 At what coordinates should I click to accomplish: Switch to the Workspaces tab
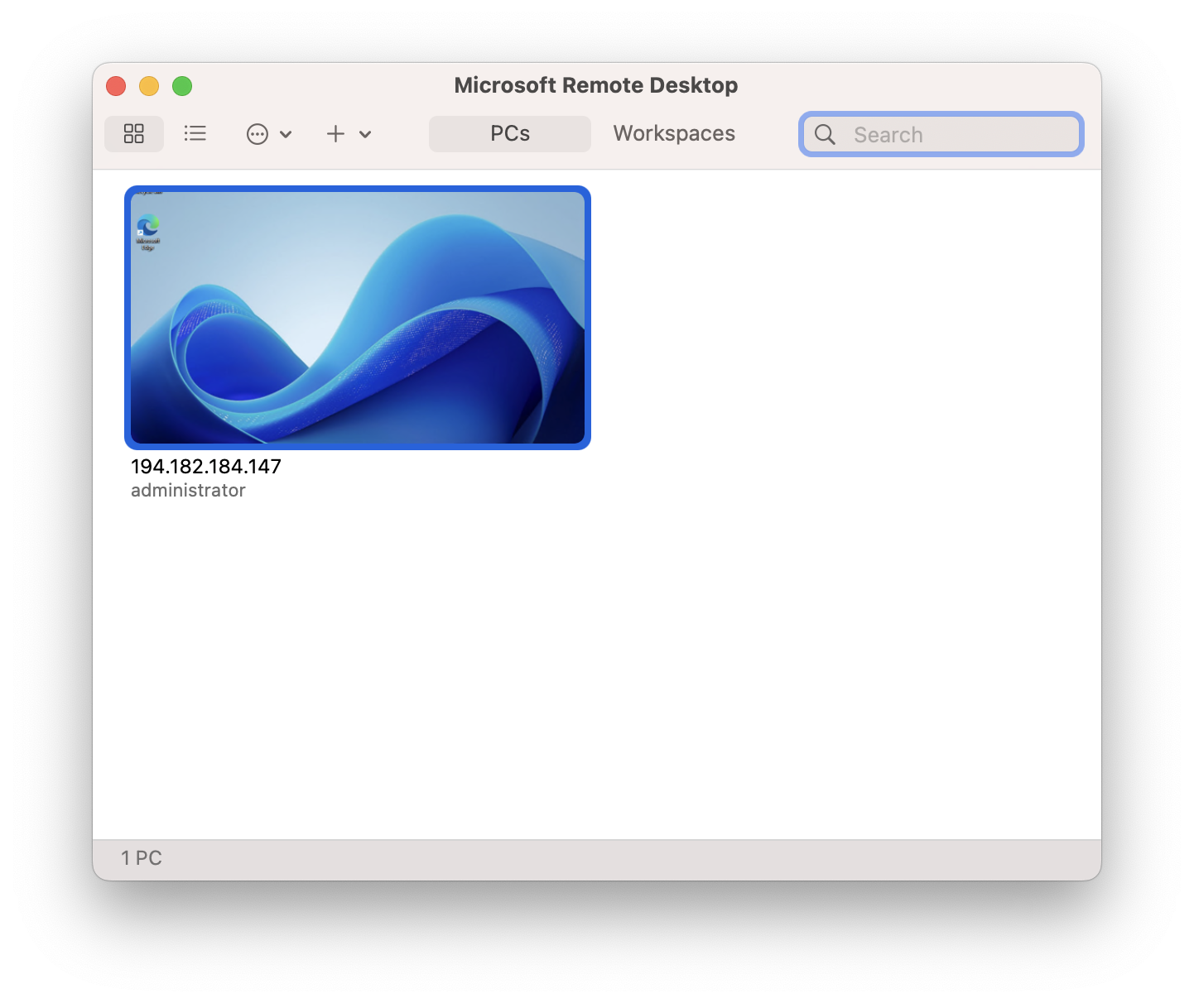[x=674, y=134]
